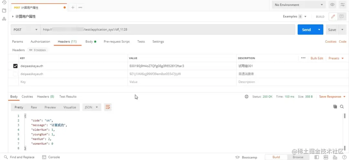Enable the second deipaaskeyauth header checkbox
This screenshot has height=160, width=349.
(x=16, y=74)
